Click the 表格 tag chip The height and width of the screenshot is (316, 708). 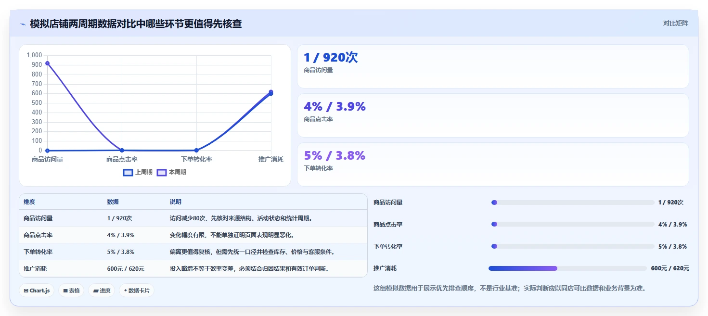(71, 291)
